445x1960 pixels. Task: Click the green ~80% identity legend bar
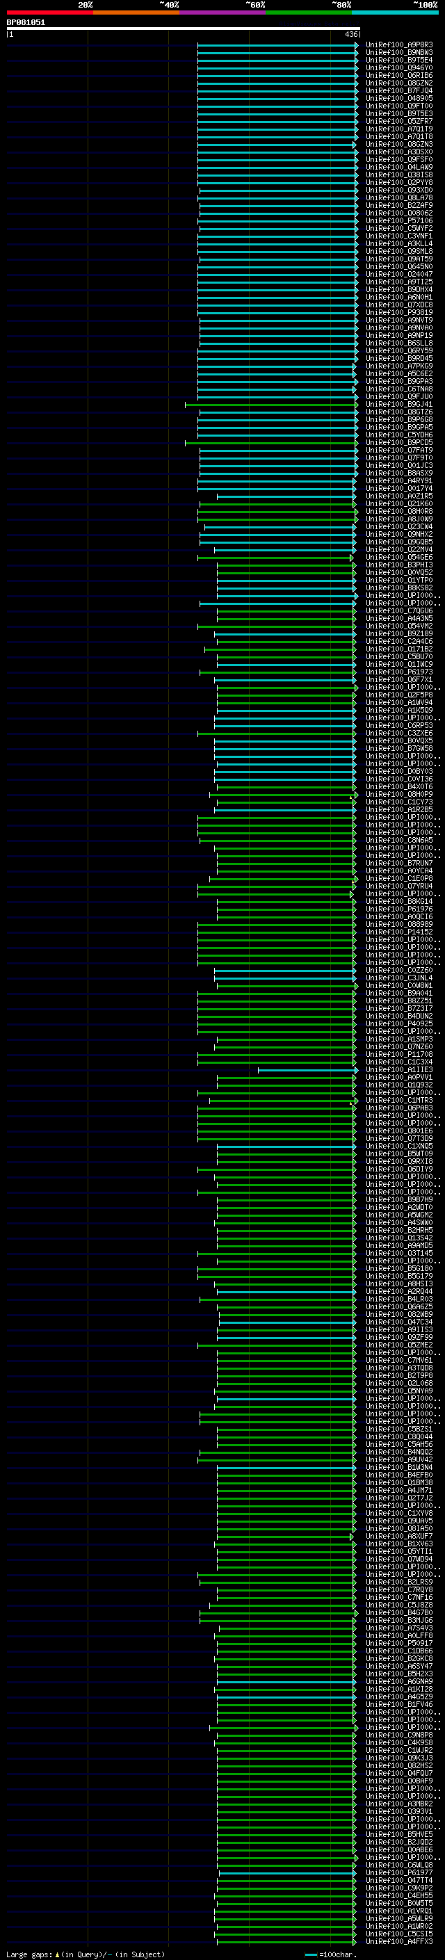(308, 13)
